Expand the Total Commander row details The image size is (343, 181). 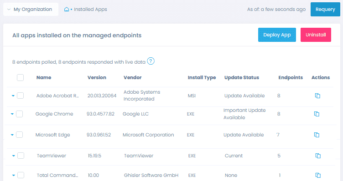point(13,176)
